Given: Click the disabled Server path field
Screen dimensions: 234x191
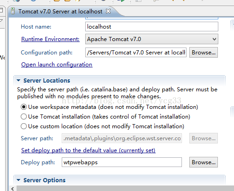Looking at the screenshot, I should coord(122,138).
